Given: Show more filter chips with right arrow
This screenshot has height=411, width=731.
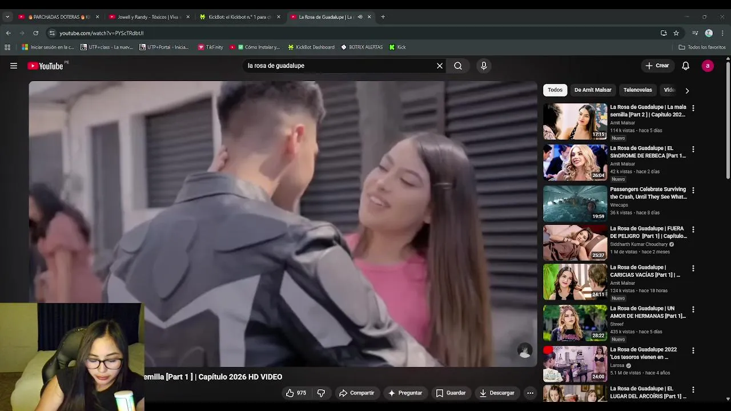Looking at the screenshot, I should 687,90.
